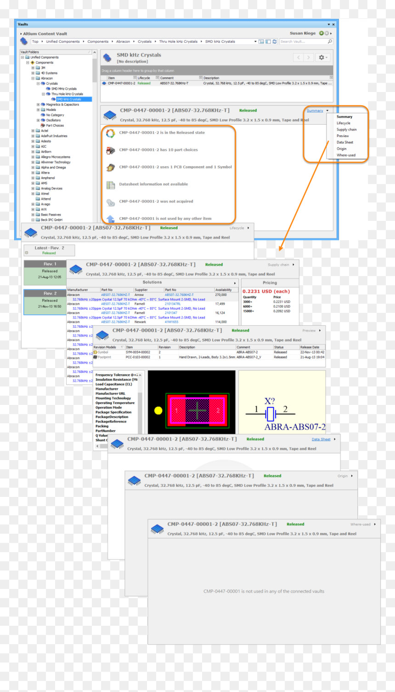Click inside the Search Vault field

click(x=303, y=41)
